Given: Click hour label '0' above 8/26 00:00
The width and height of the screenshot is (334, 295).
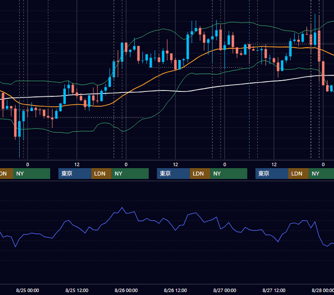Looking at the screenshot, I should point(126,165).
